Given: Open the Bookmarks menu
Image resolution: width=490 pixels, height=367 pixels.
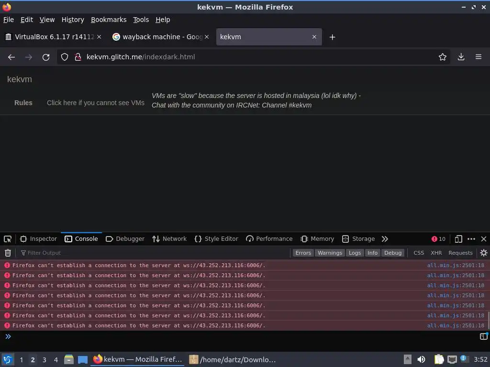Looking at the screenshot, I should (x=109, y=20).
